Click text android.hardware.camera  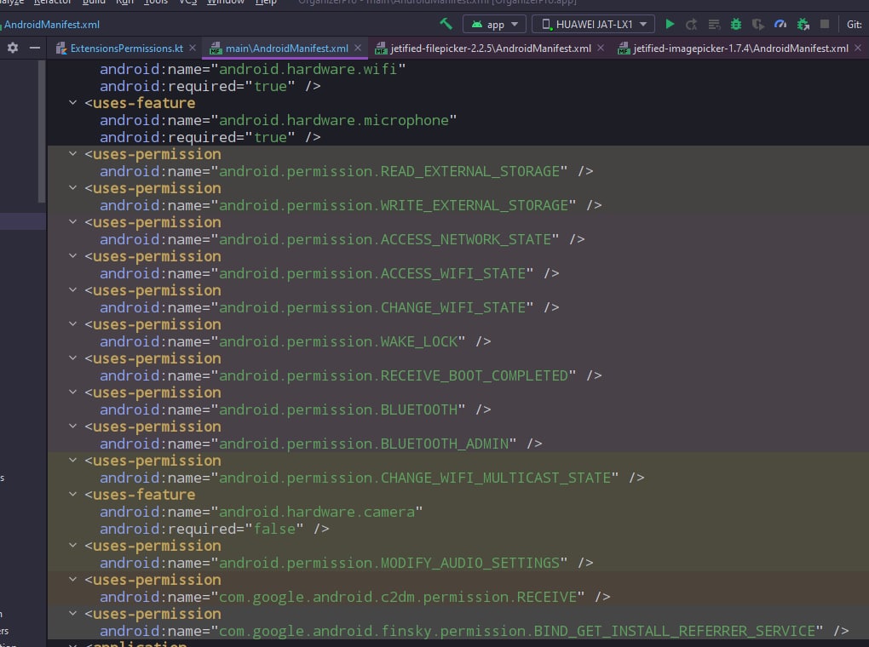(317, 512)
